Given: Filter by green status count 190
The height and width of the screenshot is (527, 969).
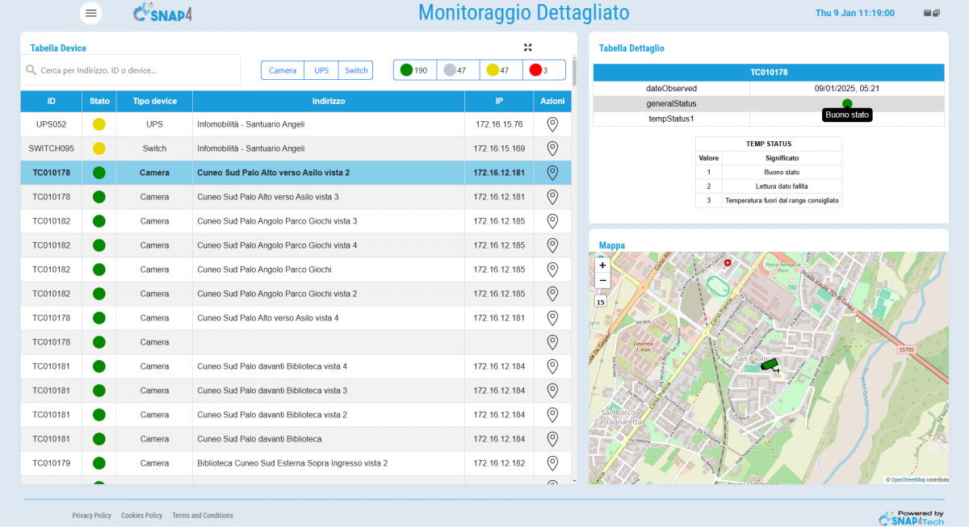Looking at the screenshot, I should (415, 70).
